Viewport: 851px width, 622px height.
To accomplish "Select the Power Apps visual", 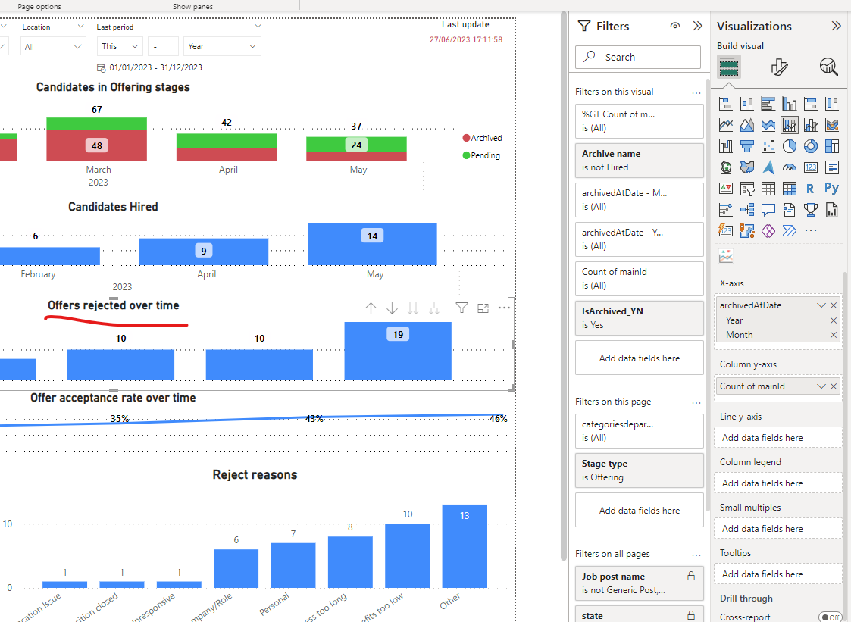I will [768, 230].
